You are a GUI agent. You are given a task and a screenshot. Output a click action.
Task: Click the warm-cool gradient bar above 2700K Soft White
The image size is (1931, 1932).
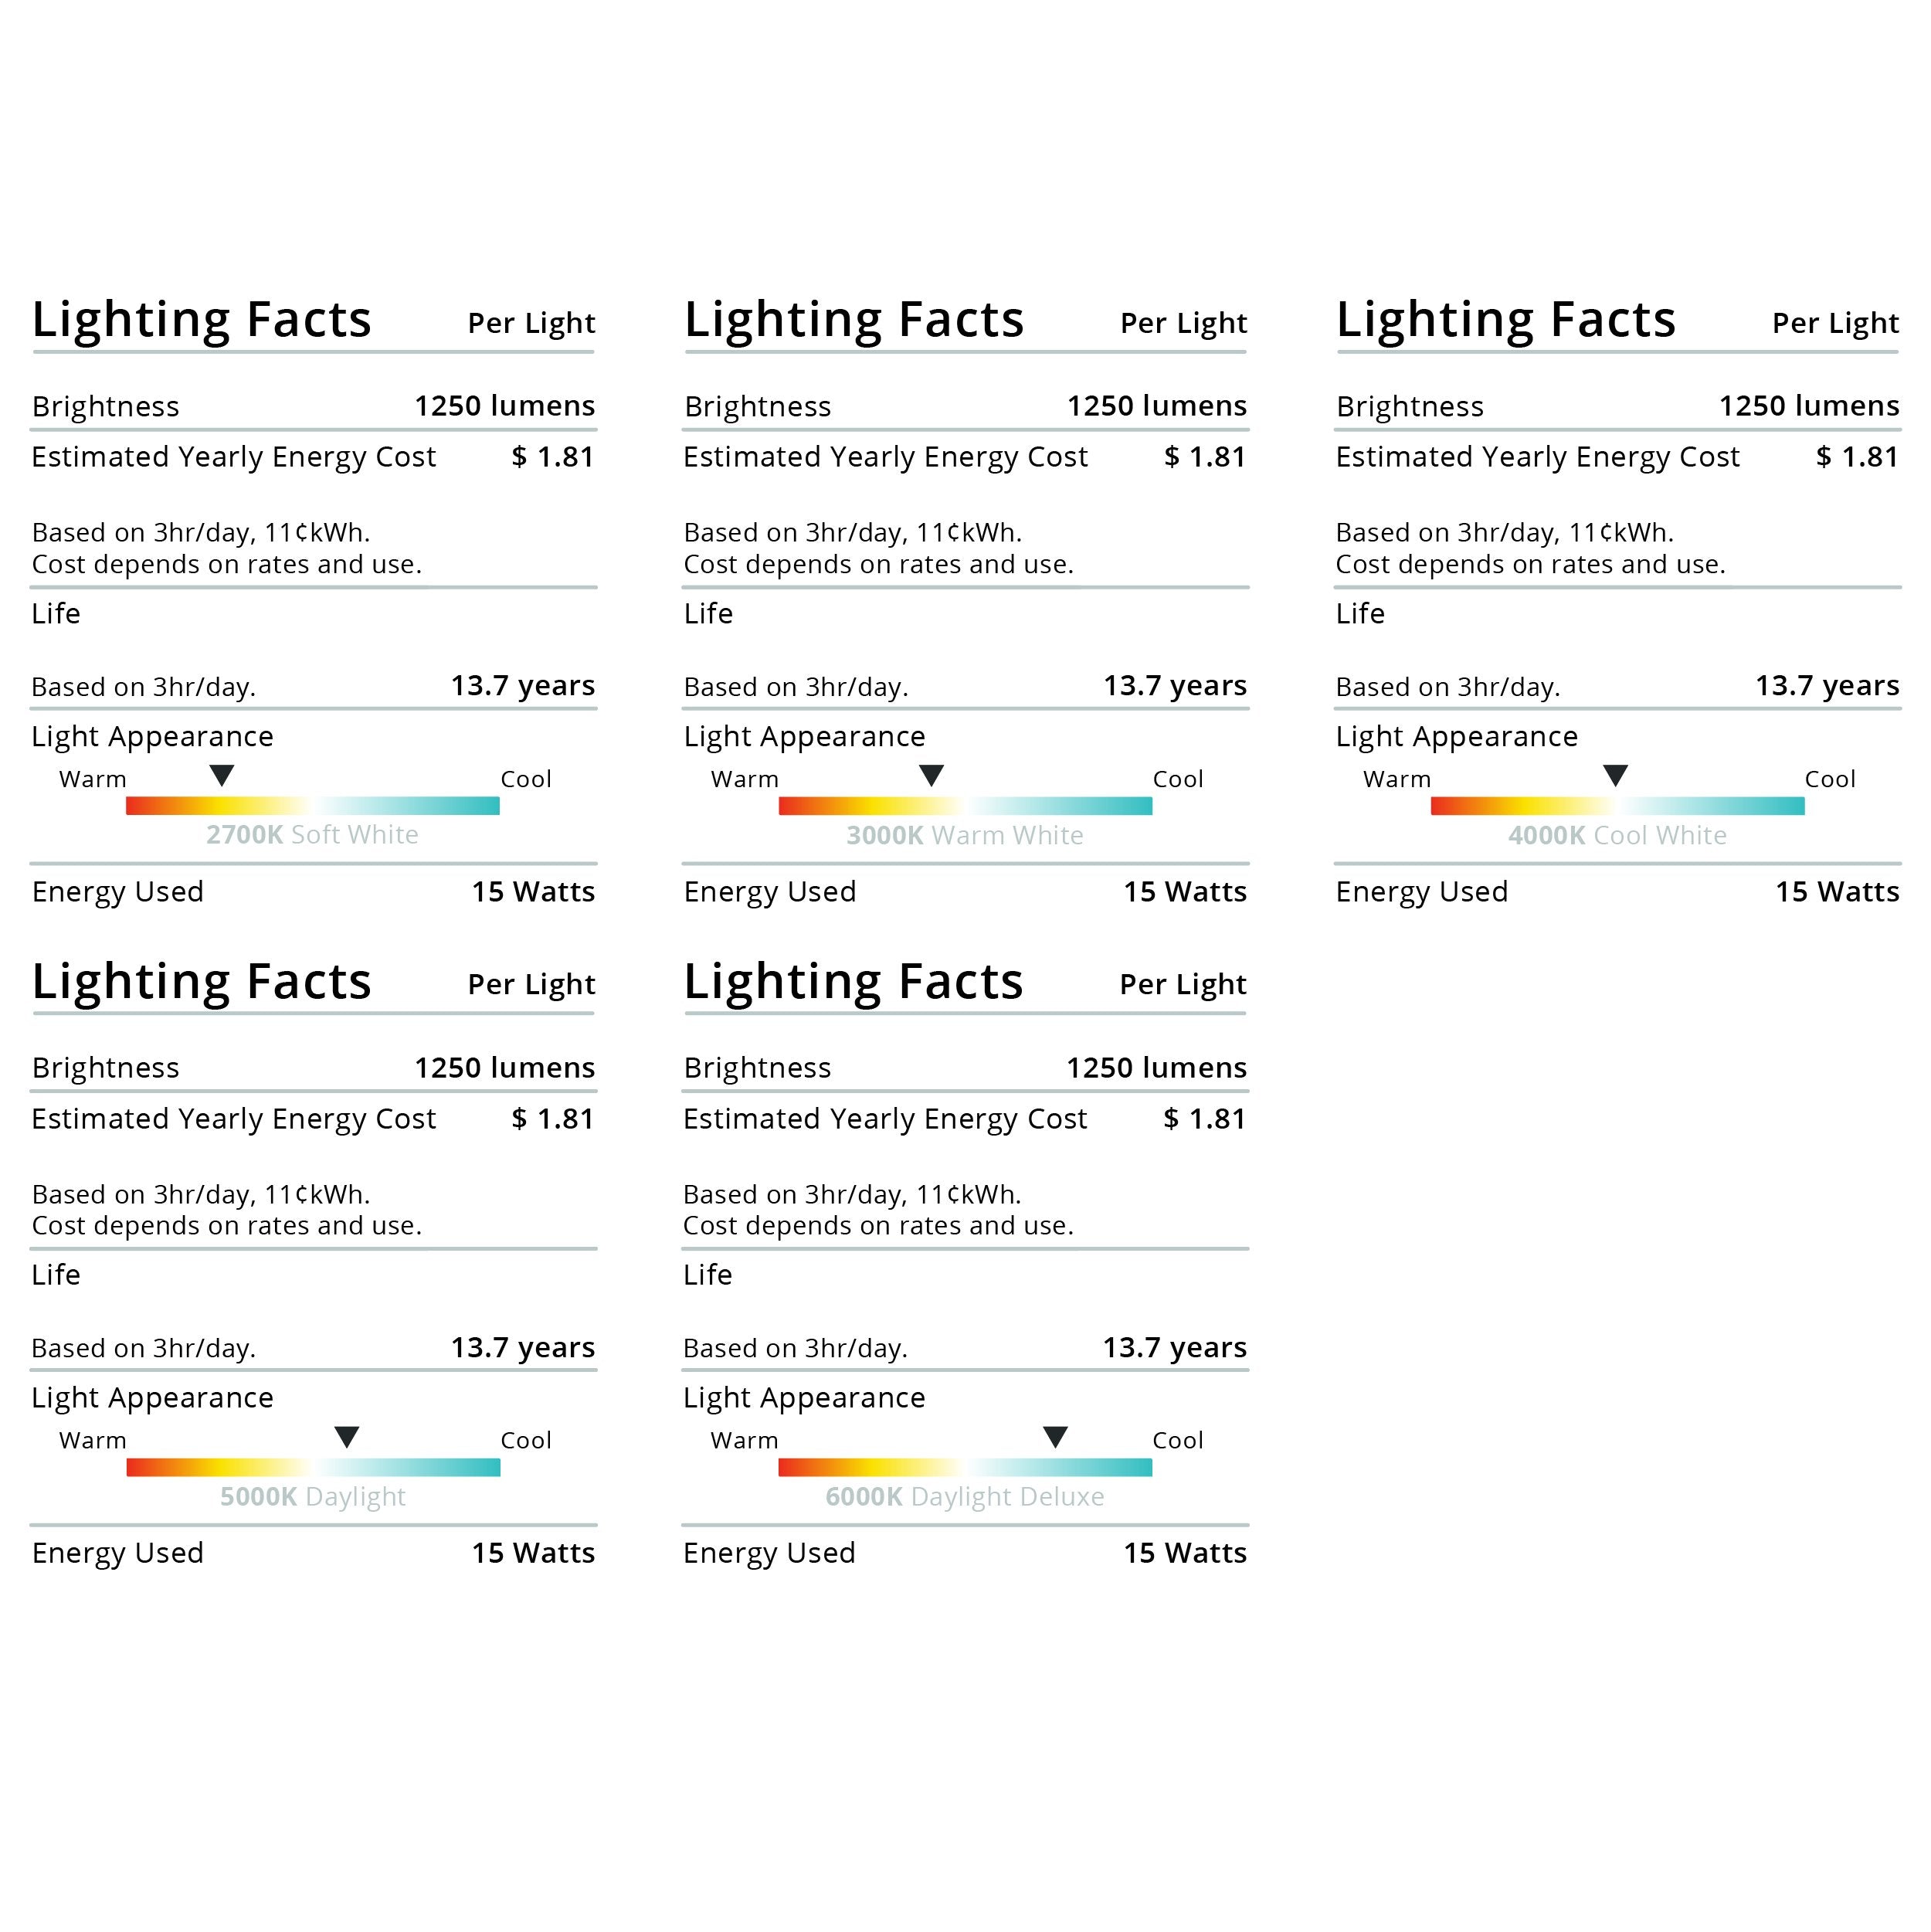click(313, 806)
